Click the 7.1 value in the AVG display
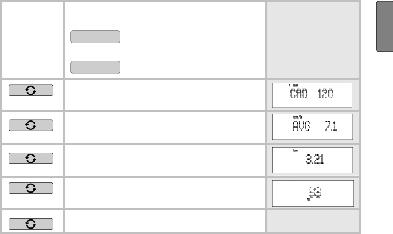 pyautogui.click(x=330, y=126)
